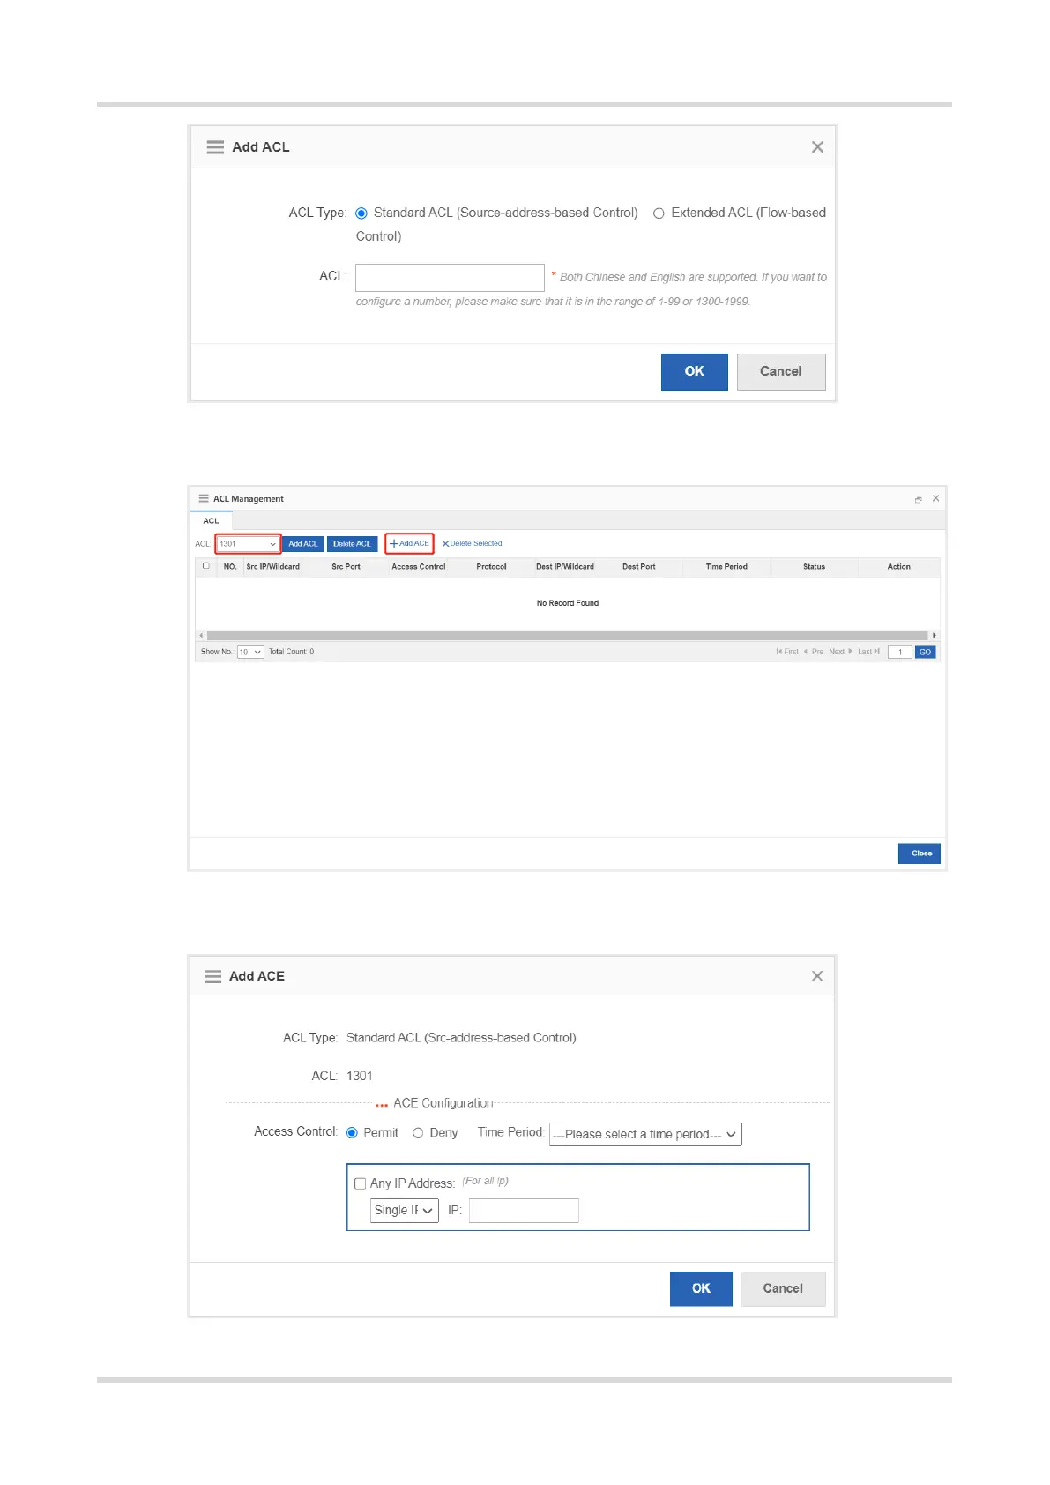Click the ACL Management hamburger icon
The height and width of the screenshot is (1485, 1050).
click(x=204, y=499)
